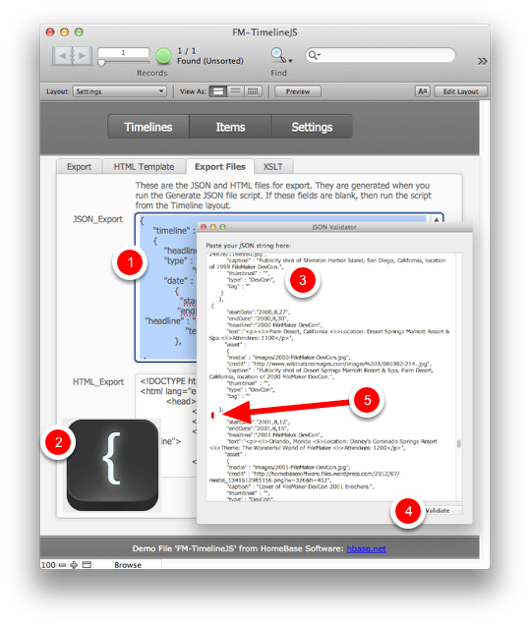The height and width of the screenshot is (626, 531).
Task: Click the record number field
Action: click(124, 52)
